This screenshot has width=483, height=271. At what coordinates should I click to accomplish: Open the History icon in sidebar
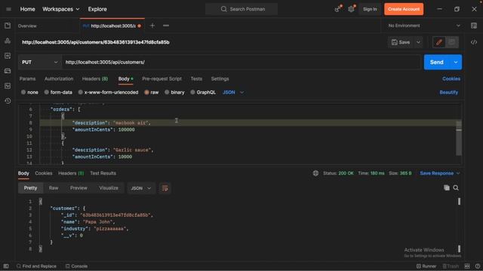click(8, 101)
